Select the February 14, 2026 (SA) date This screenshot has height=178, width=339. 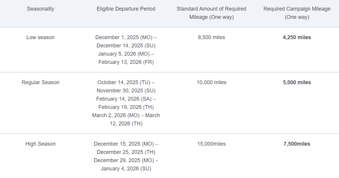click(x=124, y=99)
